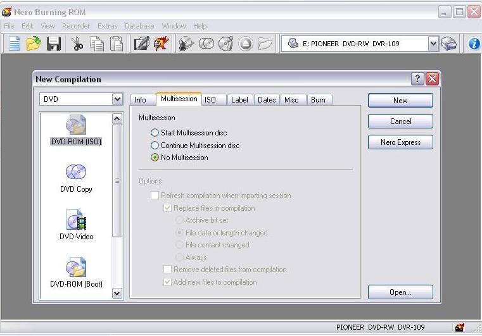The image size is (482, 336).
Task: Switch to the Multisession tab
Action: (179, 99)
